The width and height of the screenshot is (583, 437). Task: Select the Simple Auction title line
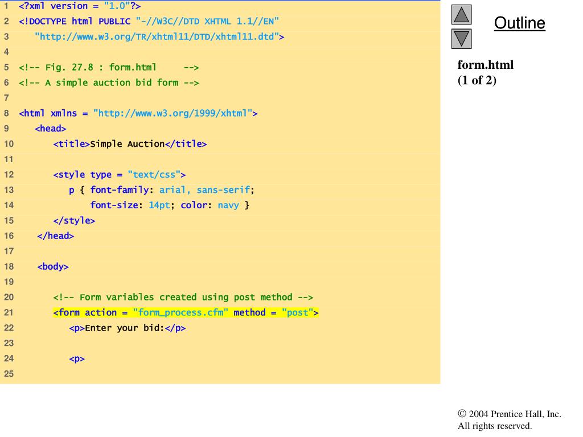pyautogui.click(x=130, y=144)
